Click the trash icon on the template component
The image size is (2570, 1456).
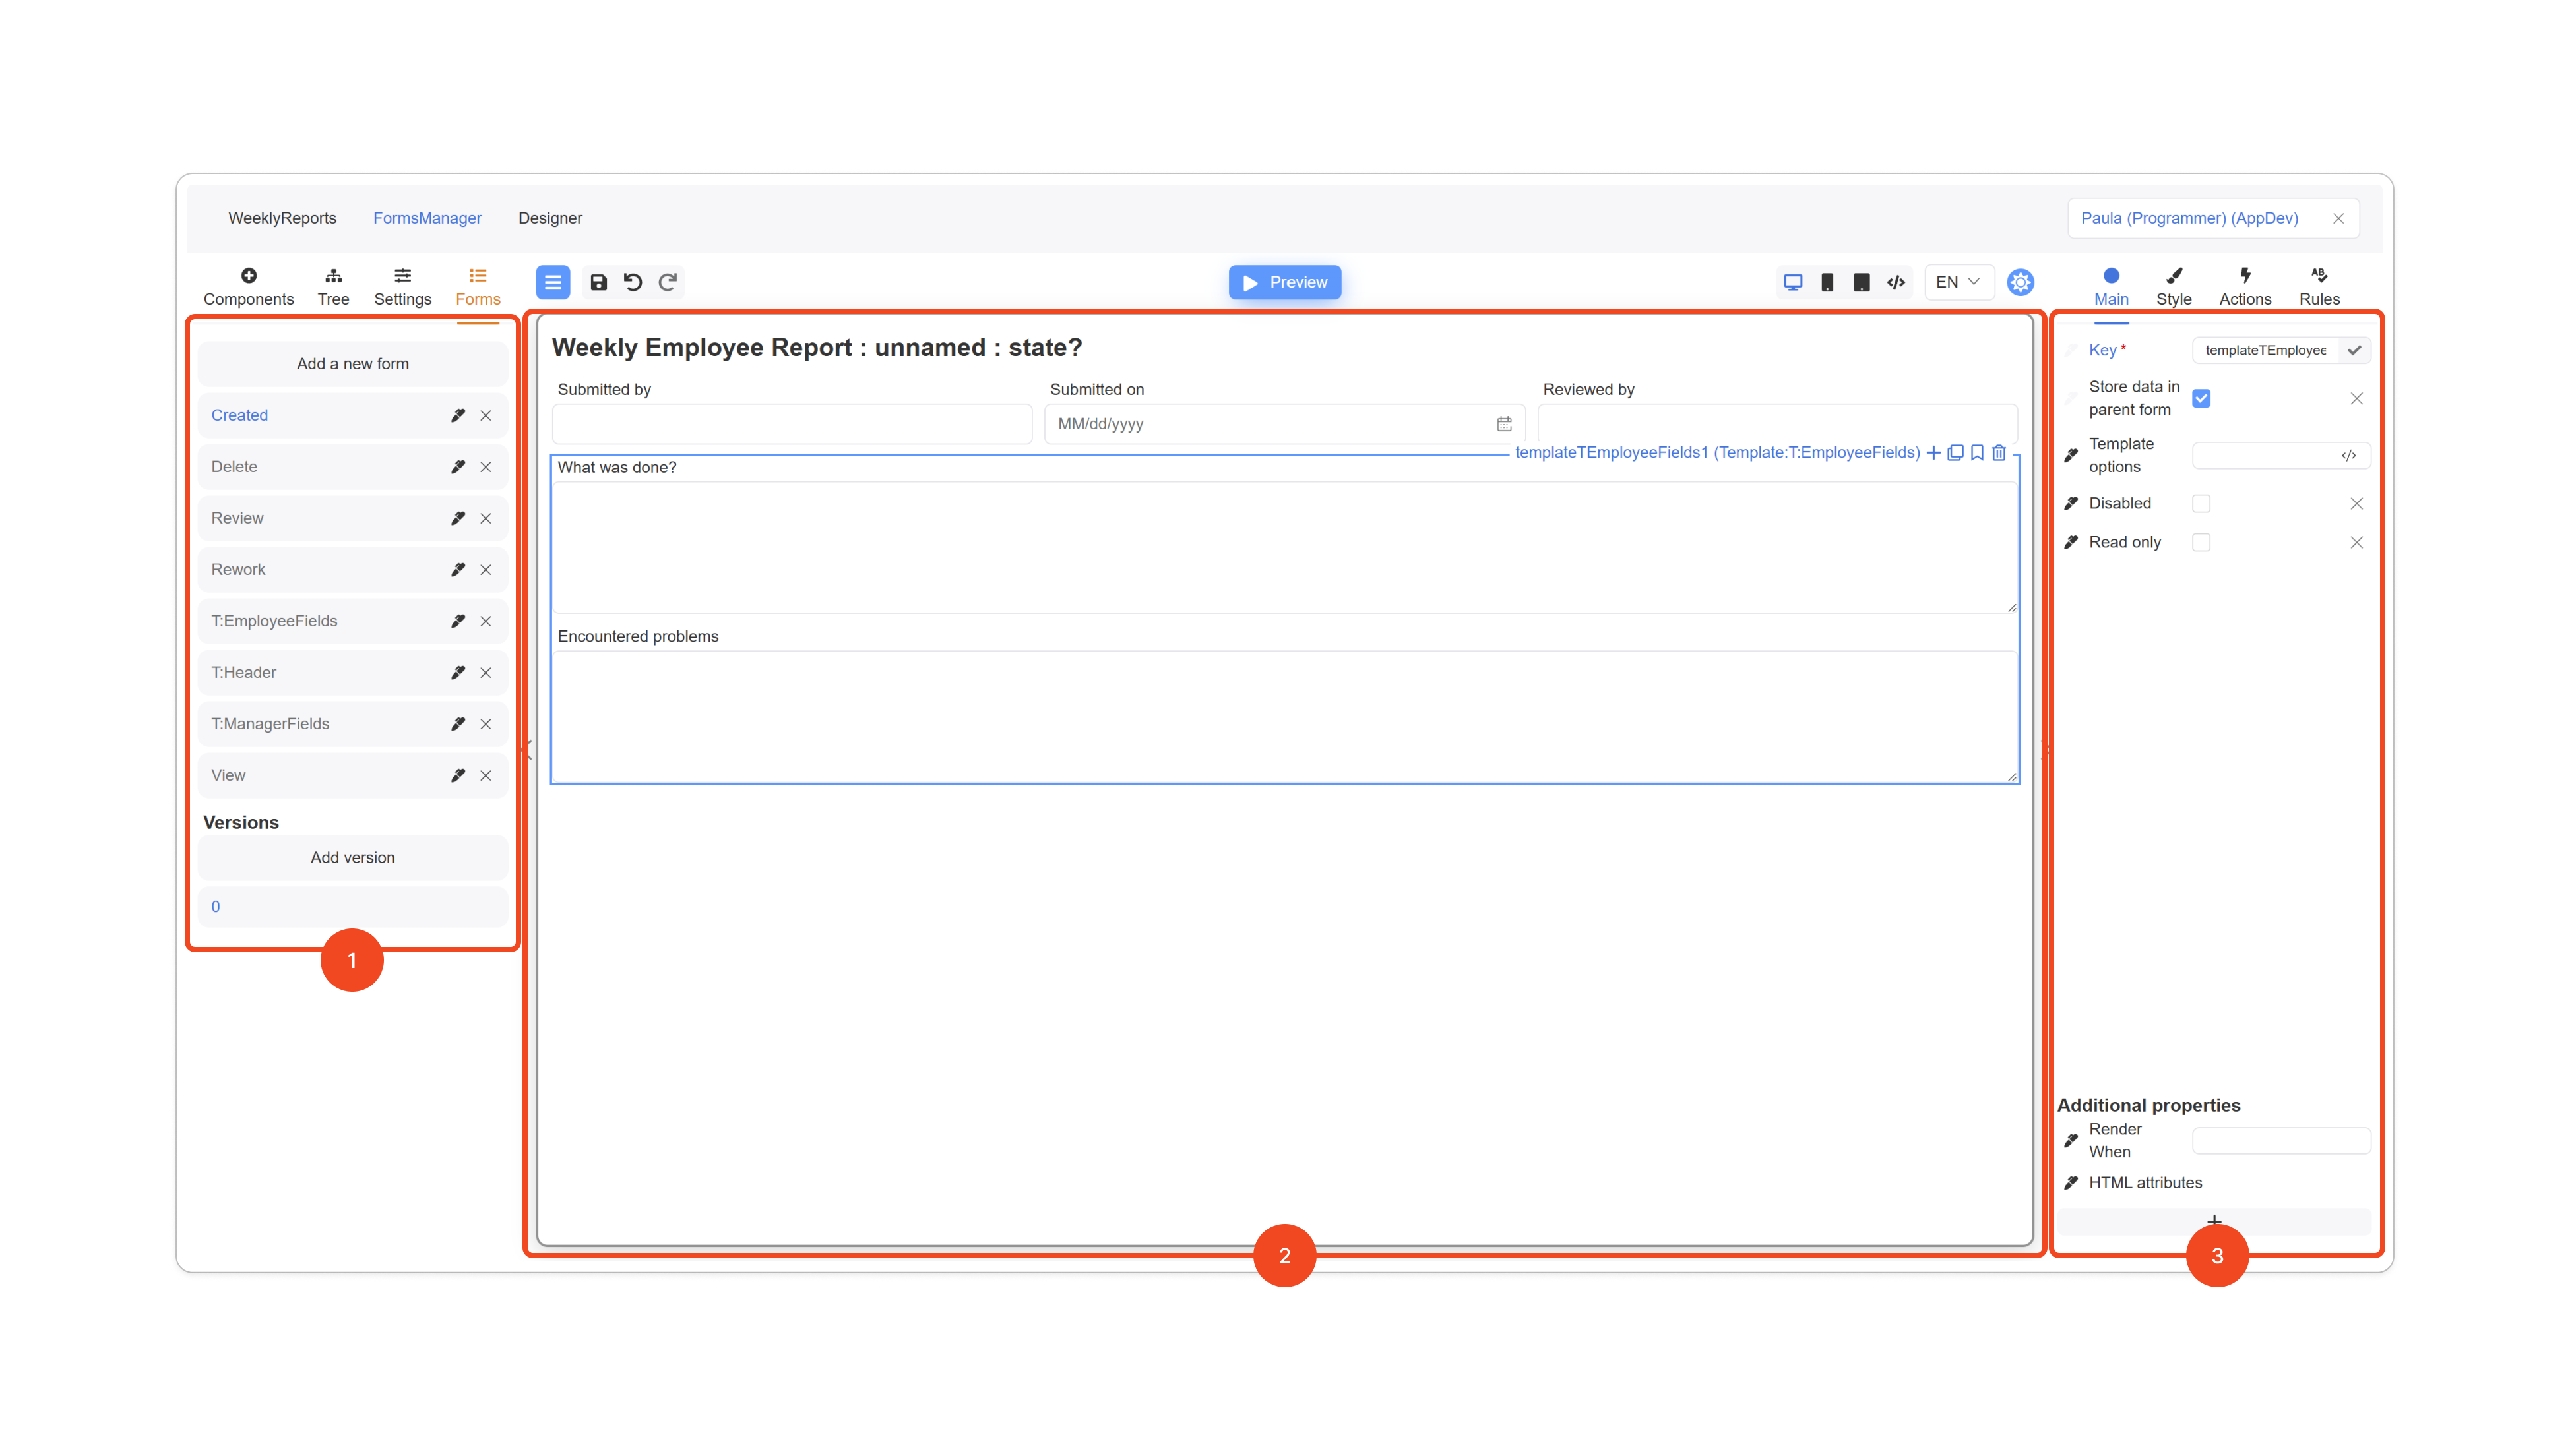click(x=1999, y=452)
